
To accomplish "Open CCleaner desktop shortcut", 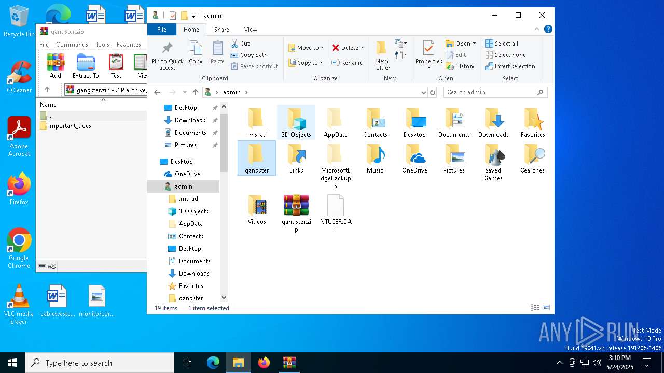I will (x=19, y=77).
